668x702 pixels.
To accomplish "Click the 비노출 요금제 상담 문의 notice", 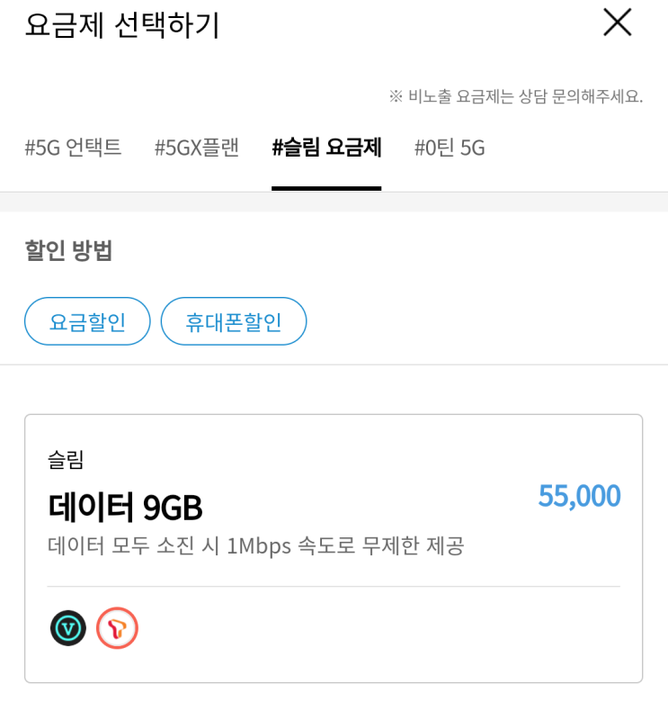I will pyautogui.click(x=515, y=97).
